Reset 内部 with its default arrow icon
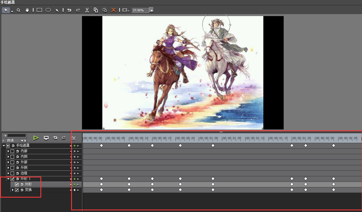The width and height of the screenshot is (362, 212). click(17, 151)
